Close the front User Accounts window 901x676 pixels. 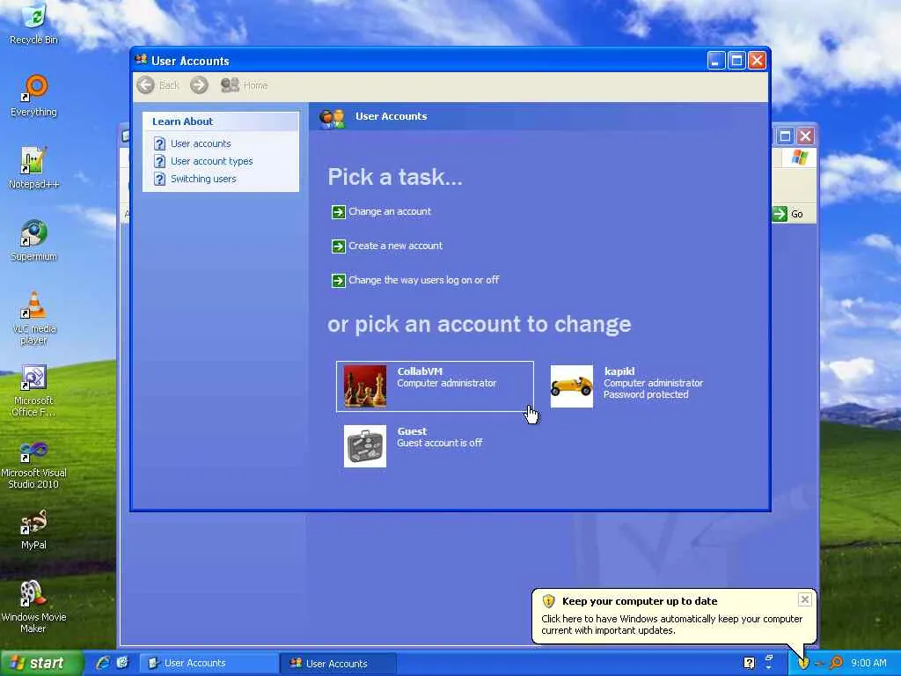point(758,61)
